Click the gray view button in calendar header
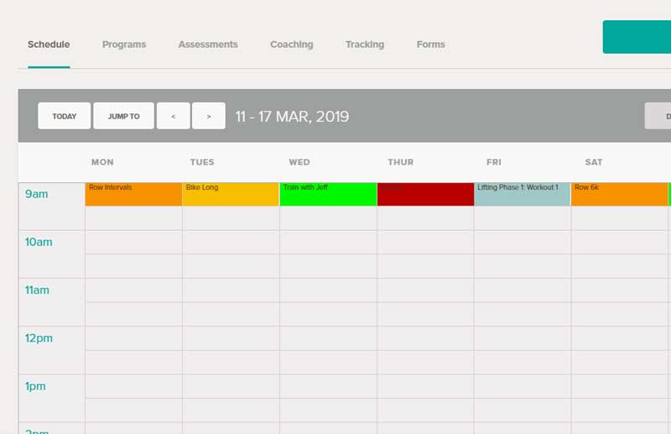Image resolution: width=671 pixels, height=434 pixels. (658, 116)
